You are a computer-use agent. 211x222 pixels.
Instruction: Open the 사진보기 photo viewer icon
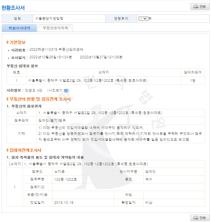pos(66,90)
